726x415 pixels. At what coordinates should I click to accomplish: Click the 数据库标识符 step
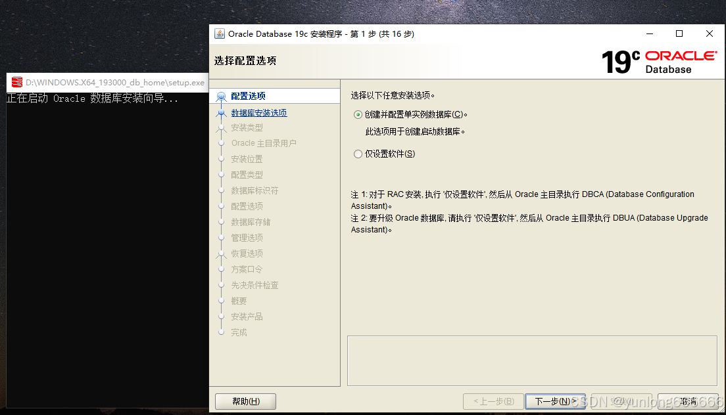[x=254, y=190]
